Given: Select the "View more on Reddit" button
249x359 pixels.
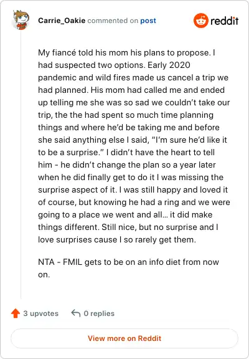Looking at the screenshot, I should [x=125, y=338].
